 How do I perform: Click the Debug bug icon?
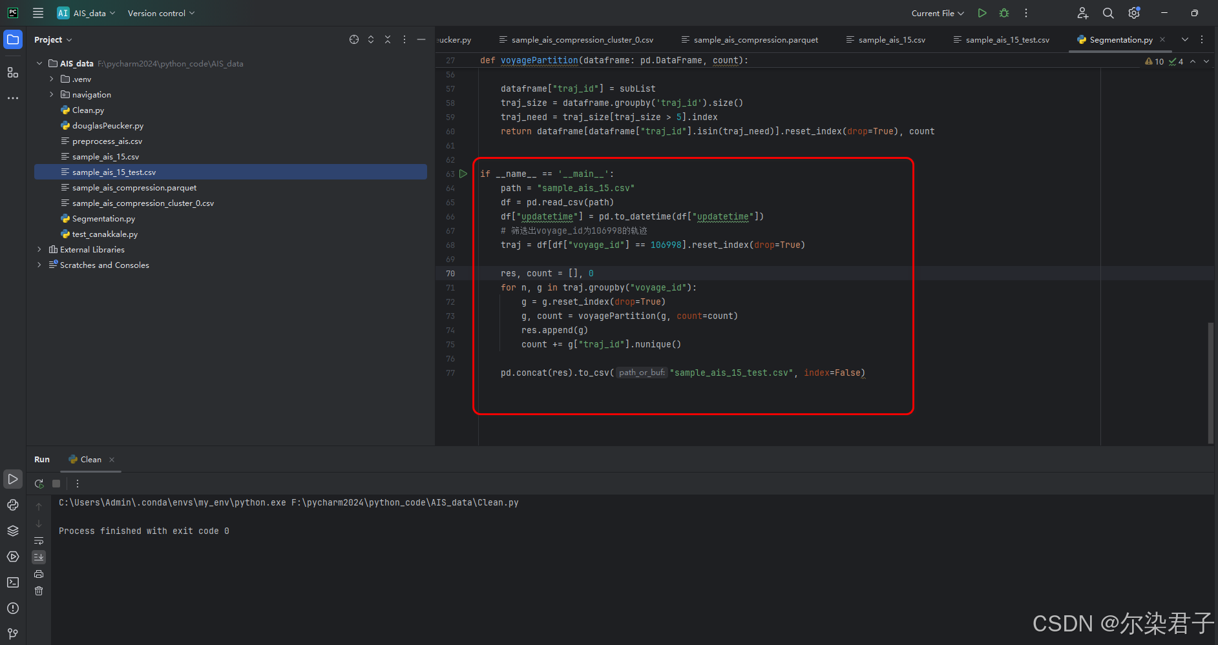pyautogui.click(x=1004, y=13)
